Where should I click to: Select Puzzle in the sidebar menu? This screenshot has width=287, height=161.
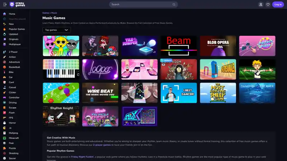[x=12, y=148]
